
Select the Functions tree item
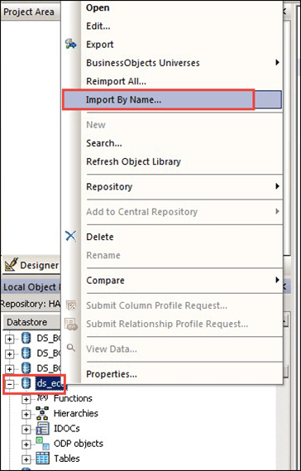pyautogui.click(x=73, y=399)
